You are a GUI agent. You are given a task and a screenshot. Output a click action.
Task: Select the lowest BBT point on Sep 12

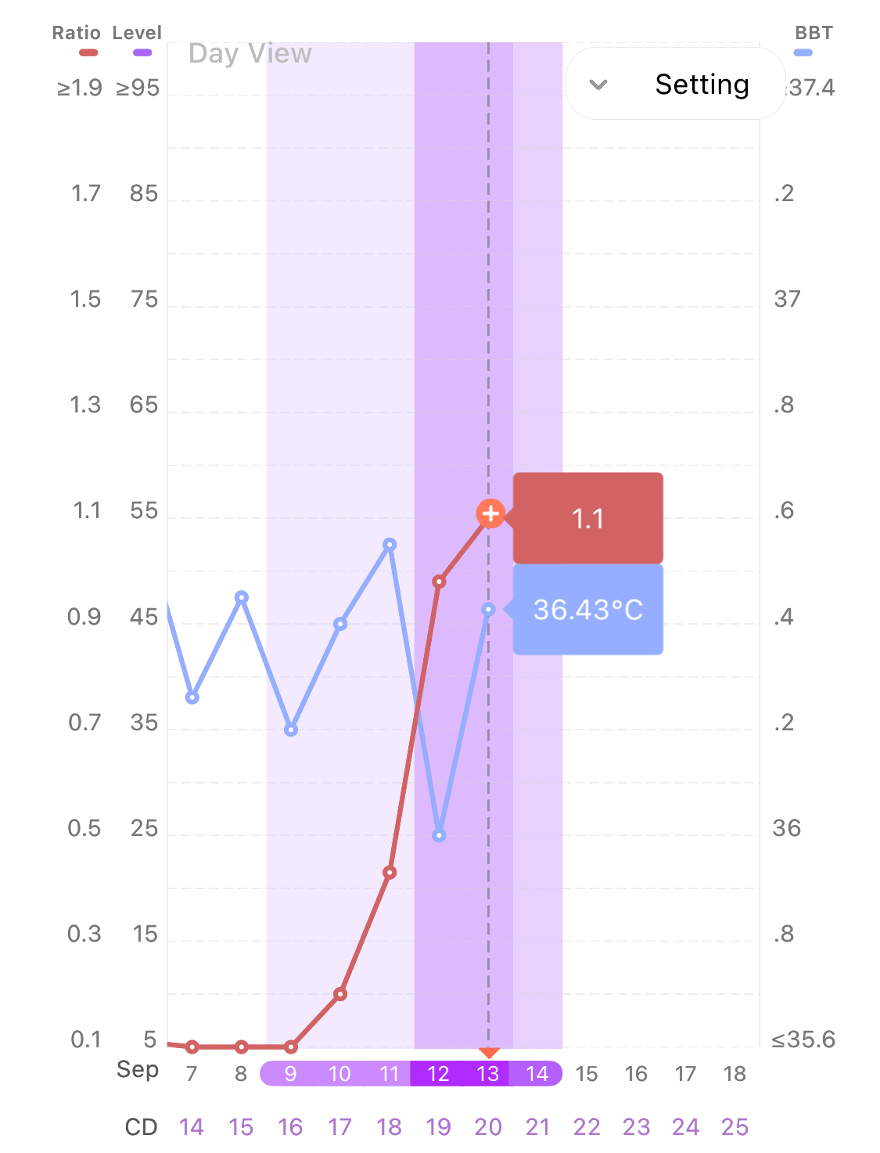click(439, 835)
